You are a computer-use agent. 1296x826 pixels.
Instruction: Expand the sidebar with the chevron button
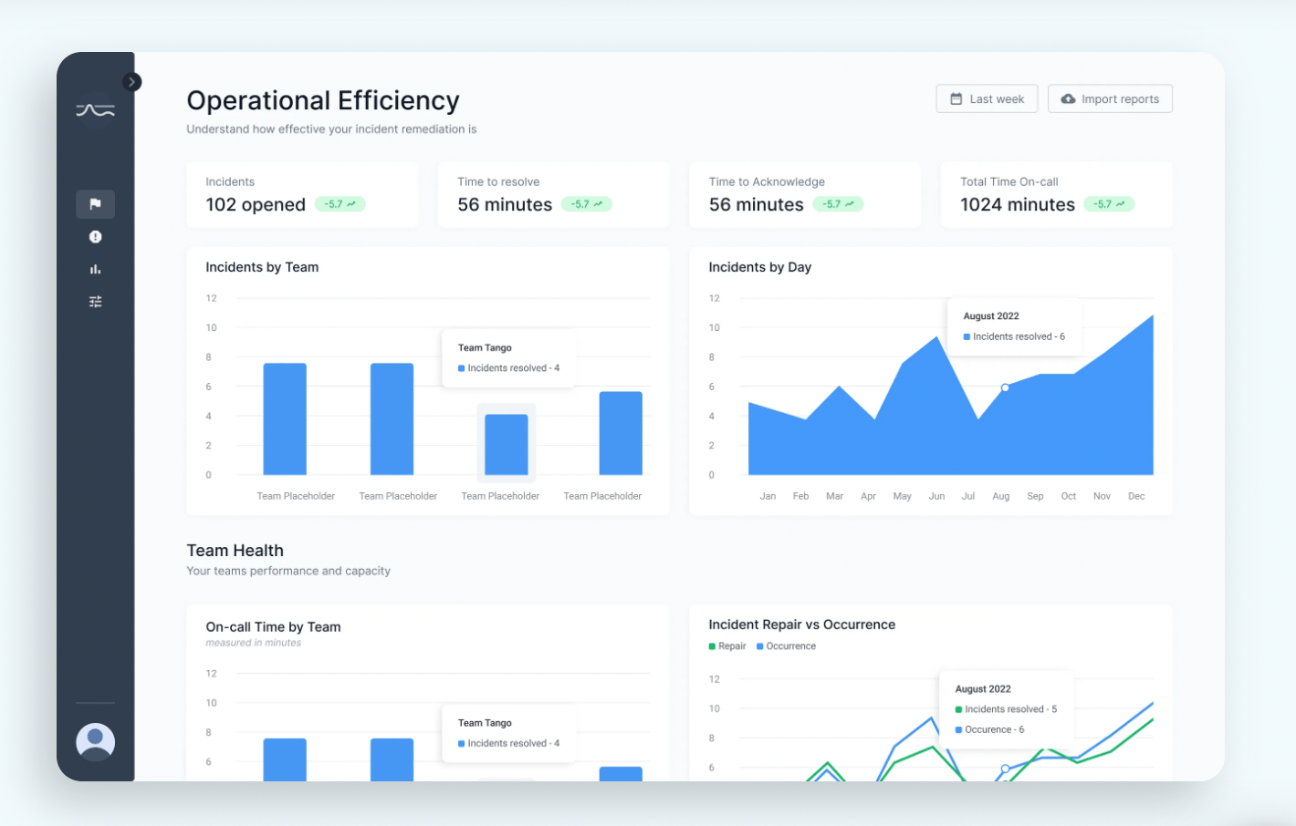(132, 82)
